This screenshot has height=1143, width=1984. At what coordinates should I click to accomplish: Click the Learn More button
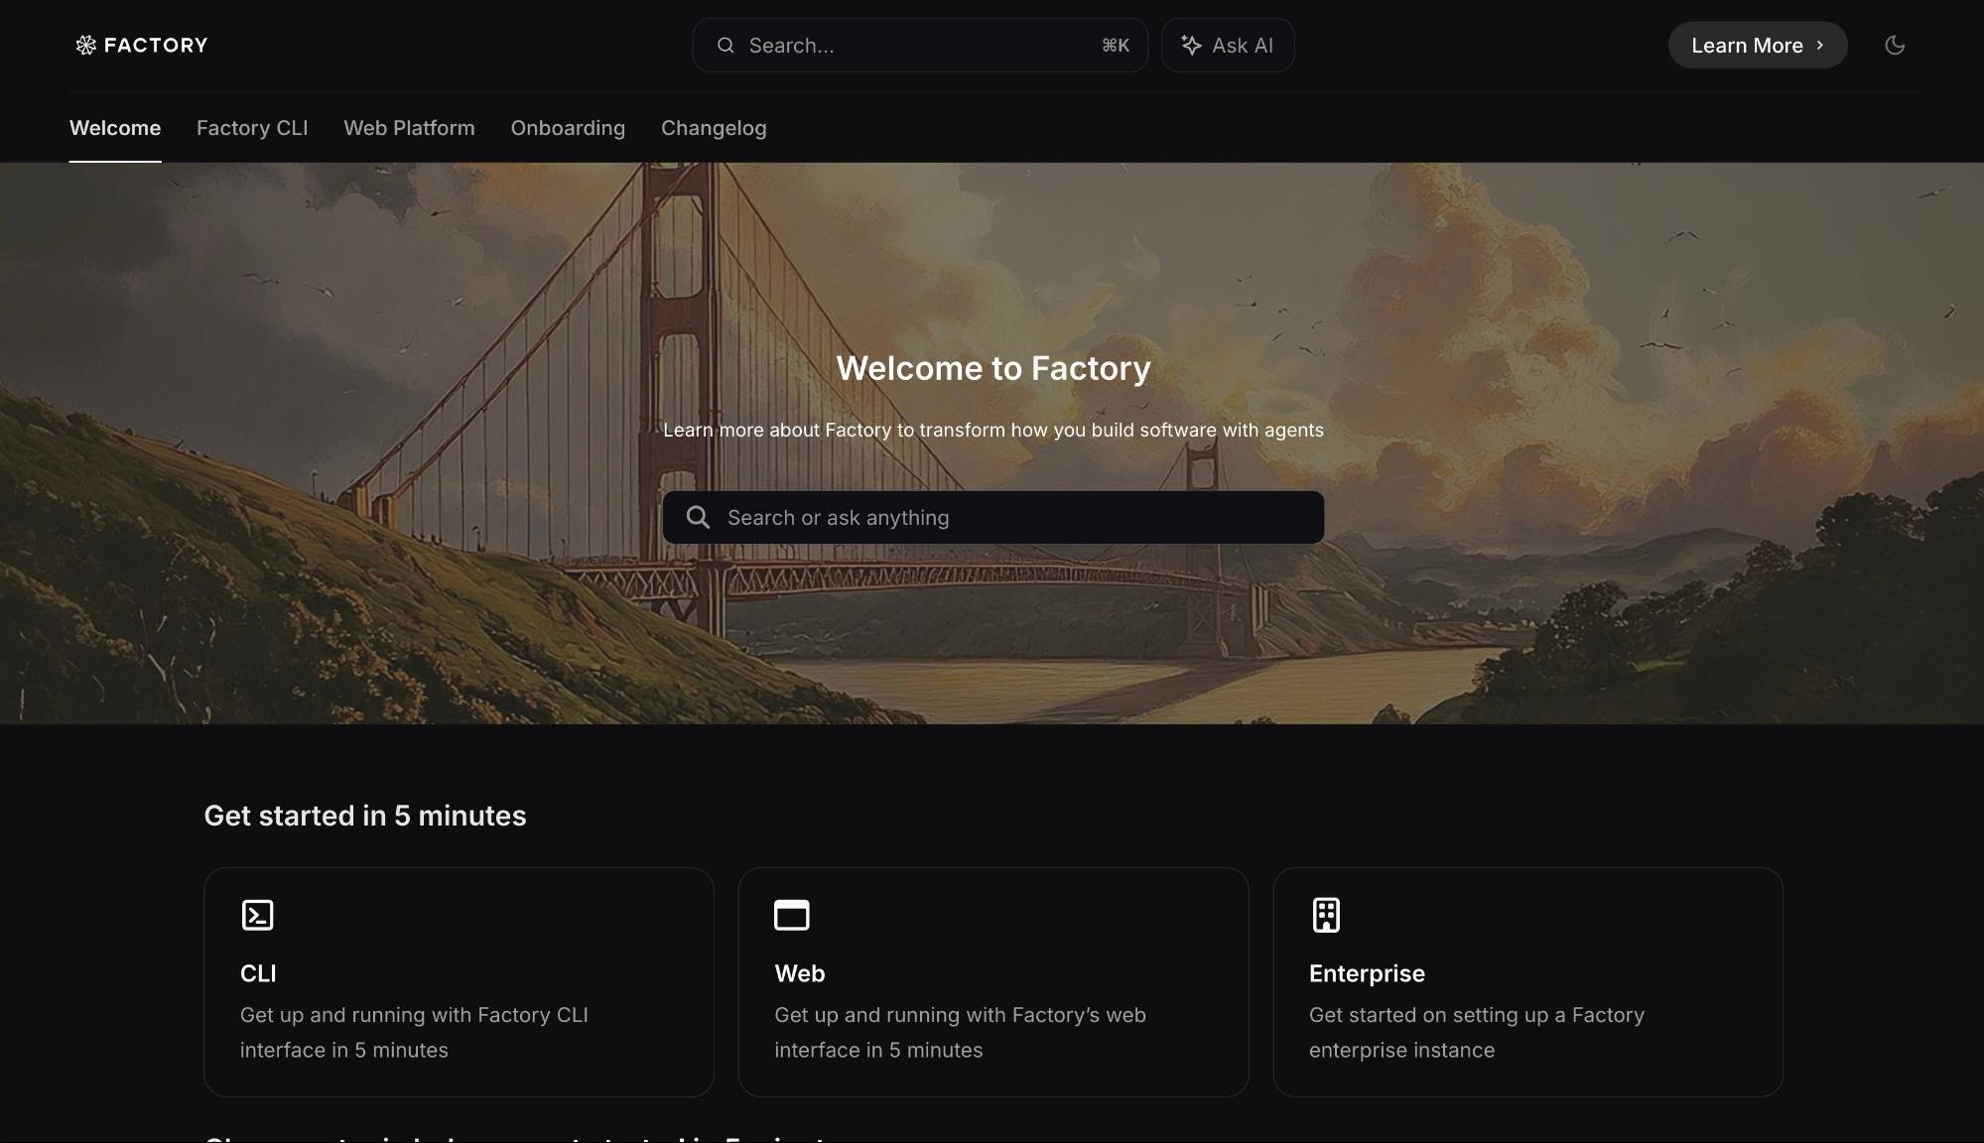click(1757, 45)
